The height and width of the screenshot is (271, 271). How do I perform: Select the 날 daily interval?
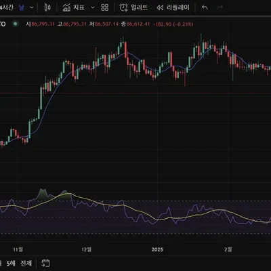coord(22,7)
